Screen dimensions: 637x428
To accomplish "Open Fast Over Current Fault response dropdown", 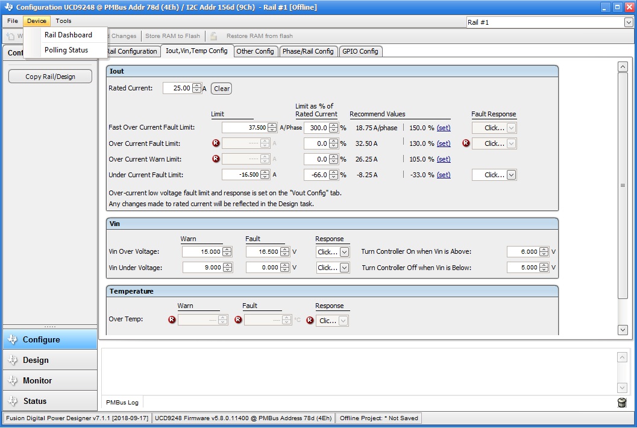I will pyautogui.click(x=512, y=128).
